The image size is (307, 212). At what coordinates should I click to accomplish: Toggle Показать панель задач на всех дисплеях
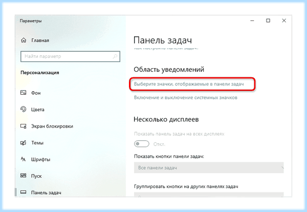(142, 144)
